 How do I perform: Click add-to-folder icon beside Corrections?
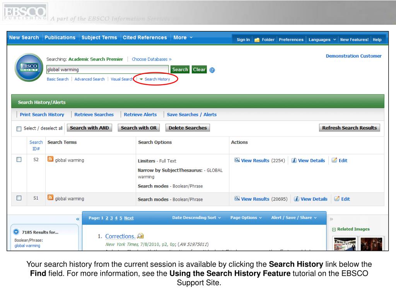click(140, 236)
